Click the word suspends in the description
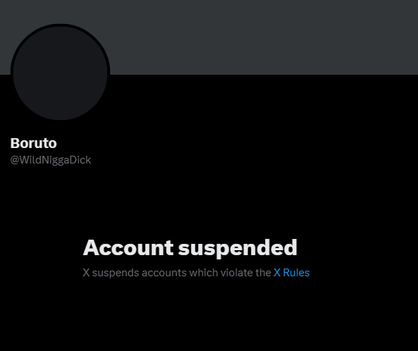Screen dimensions: 418x351 116,273
